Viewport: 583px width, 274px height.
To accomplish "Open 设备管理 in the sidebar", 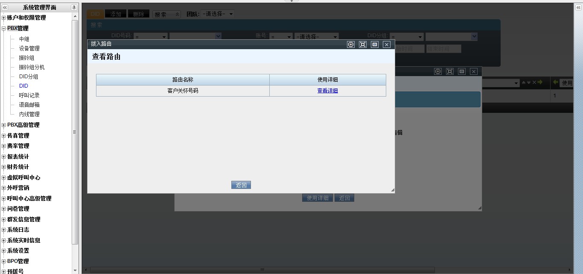I will click(29, 48).
